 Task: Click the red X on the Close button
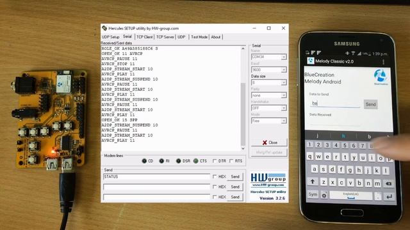click(x=265, y=142)
